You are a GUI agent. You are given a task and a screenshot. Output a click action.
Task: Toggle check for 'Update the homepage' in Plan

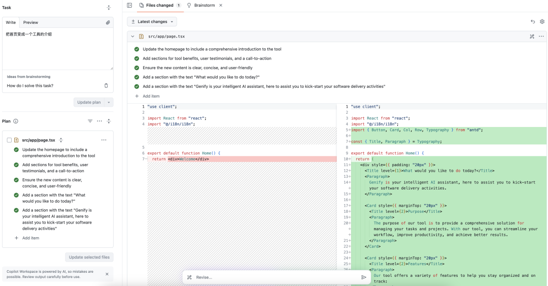(16, 149)
